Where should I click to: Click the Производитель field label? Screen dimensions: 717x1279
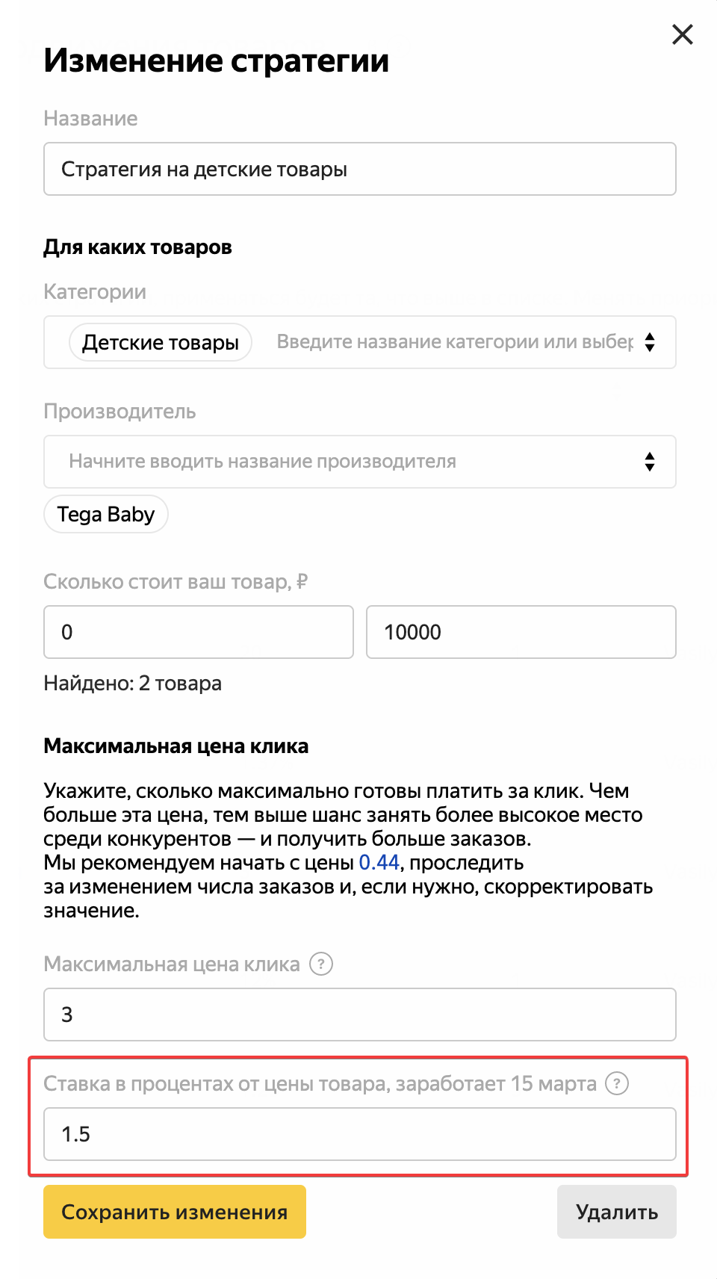[x=119, y=412]
